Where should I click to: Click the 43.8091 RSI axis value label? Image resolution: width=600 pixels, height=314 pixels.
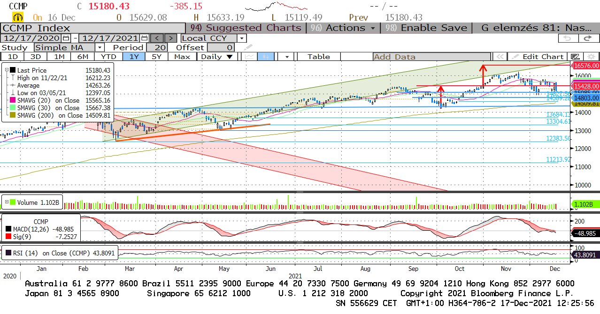(x=586, y=254)
